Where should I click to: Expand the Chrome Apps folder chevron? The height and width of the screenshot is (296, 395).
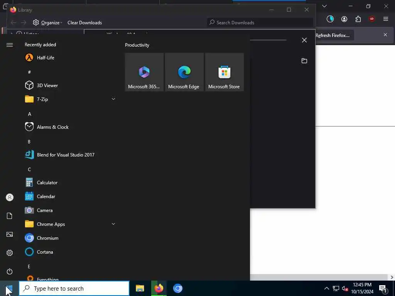113,224
